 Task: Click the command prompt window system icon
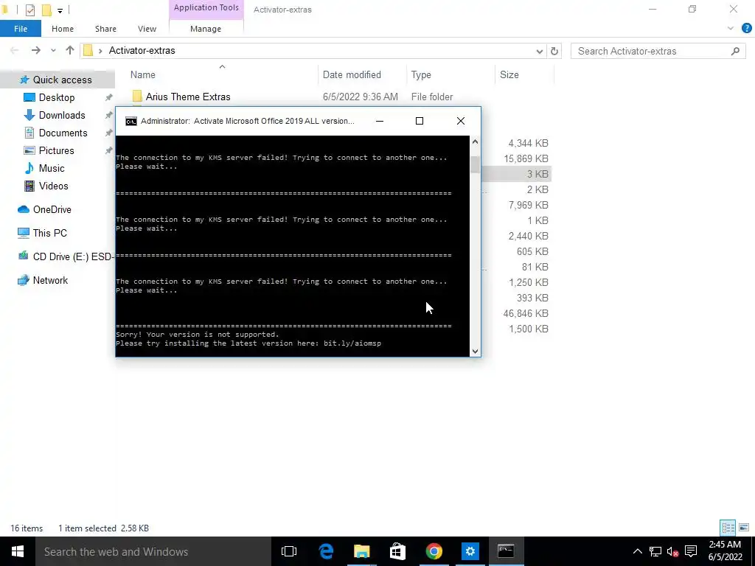(131, 122)
